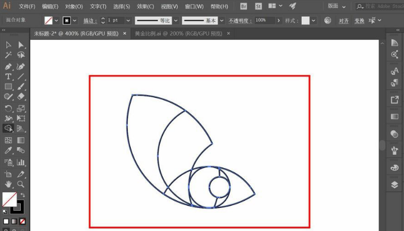
Task: Open the 变换 transform panel link
Action: [359, 21]
